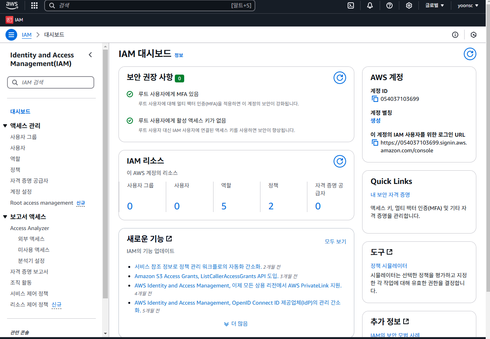Open 리소스 제어 정책 in sidebar
Viewport: 490px width, 339px height.
click(29, 305)
